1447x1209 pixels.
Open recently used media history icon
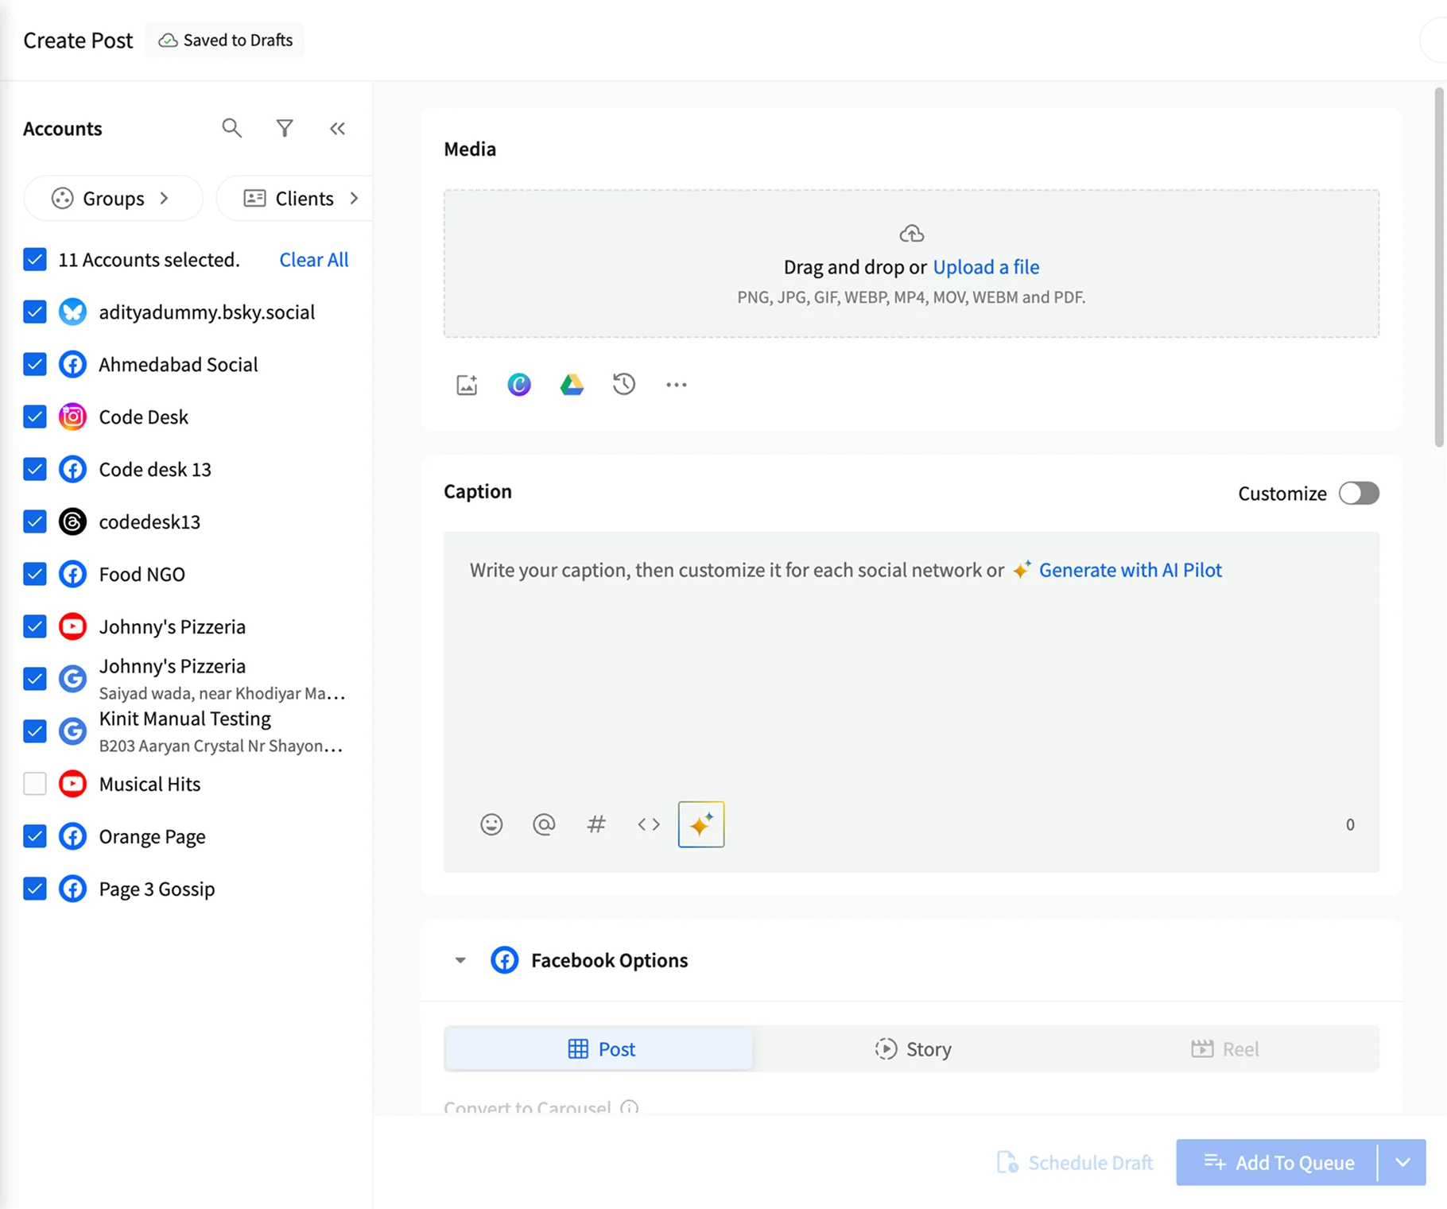(x=624, y=384)
